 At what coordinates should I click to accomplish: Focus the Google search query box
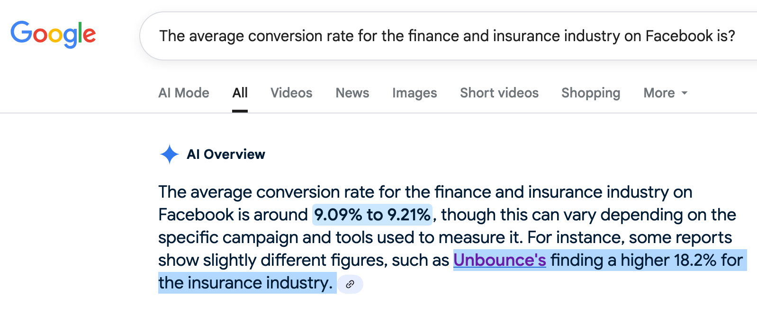448,36
